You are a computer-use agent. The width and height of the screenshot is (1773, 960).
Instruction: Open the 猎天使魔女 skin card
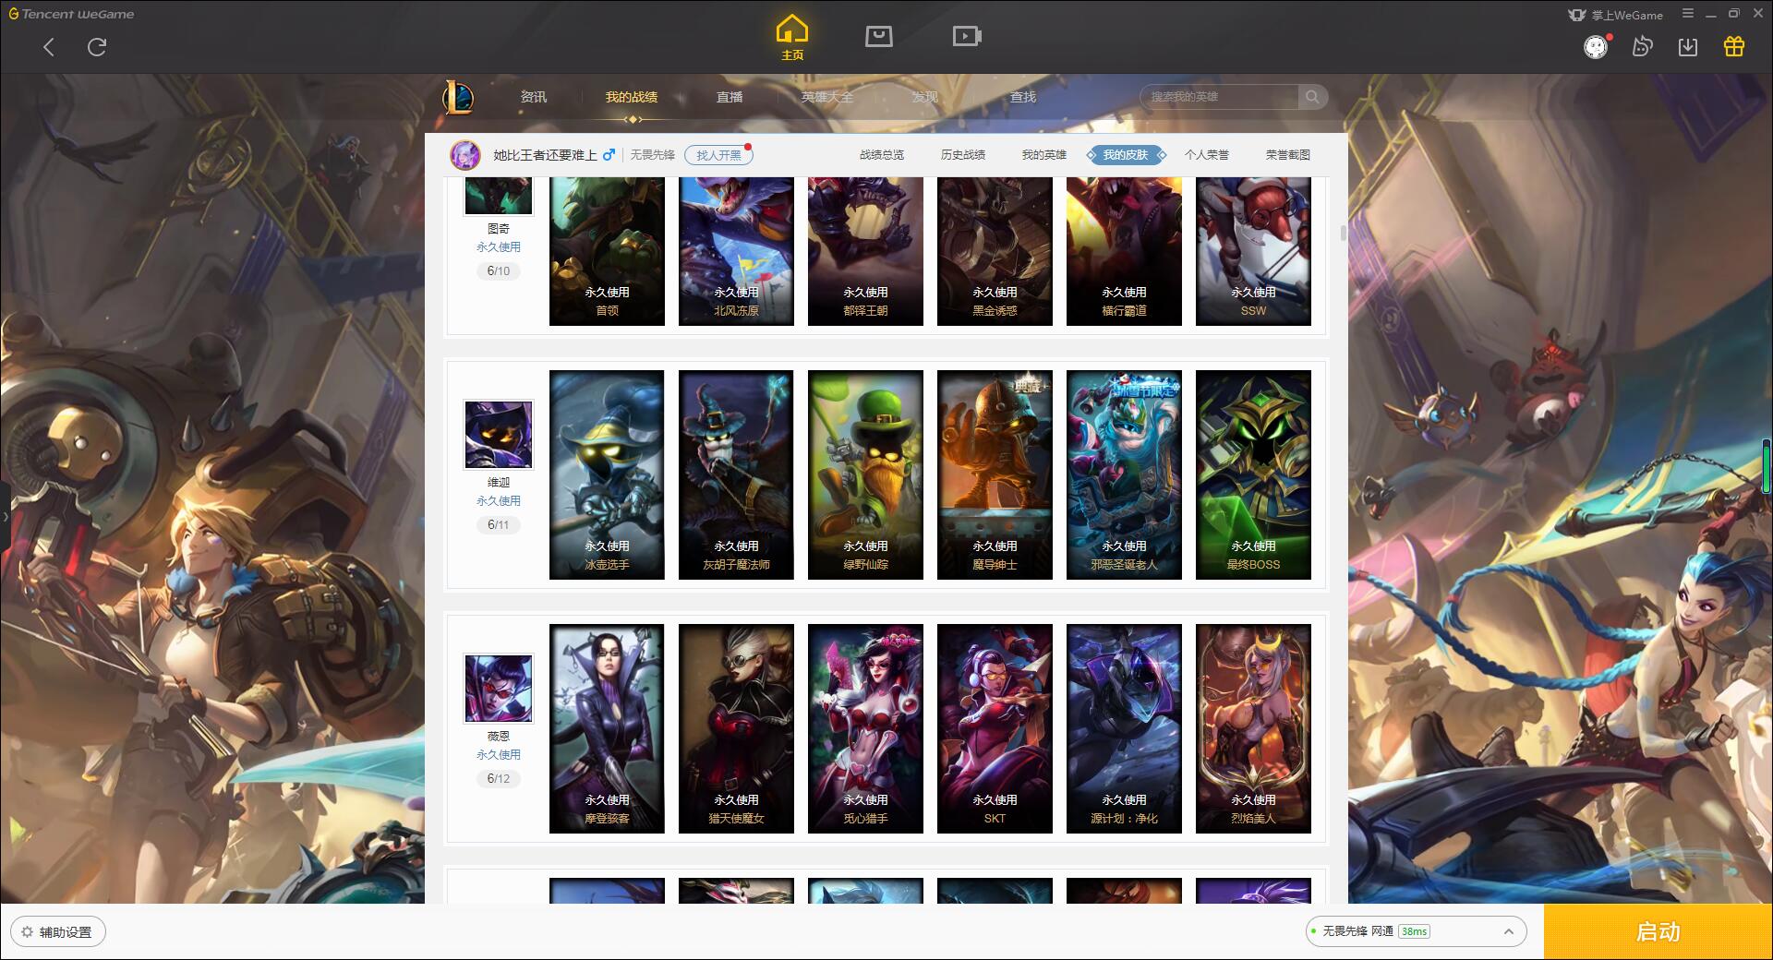click(736, 729)
